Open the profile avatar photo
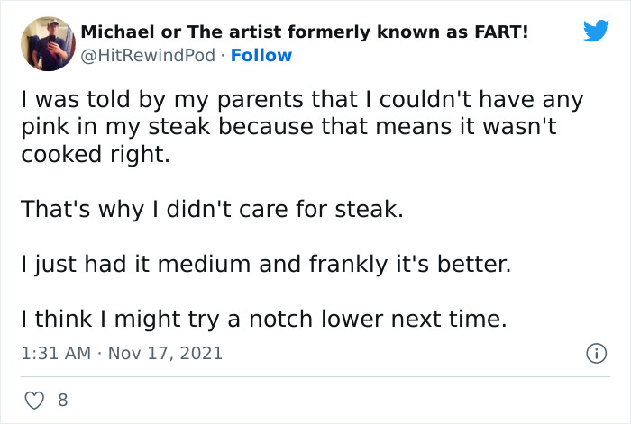This screenshot has width=631, height=424. pos(46,42)
